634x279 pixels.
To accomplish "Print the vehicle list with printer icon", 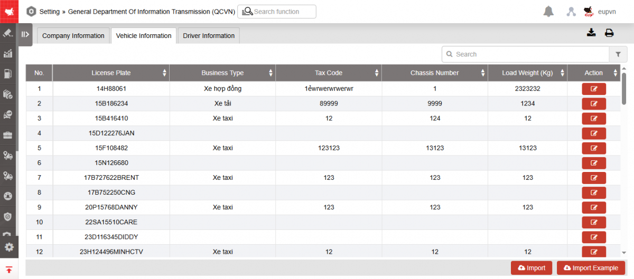I will point(609,33).
